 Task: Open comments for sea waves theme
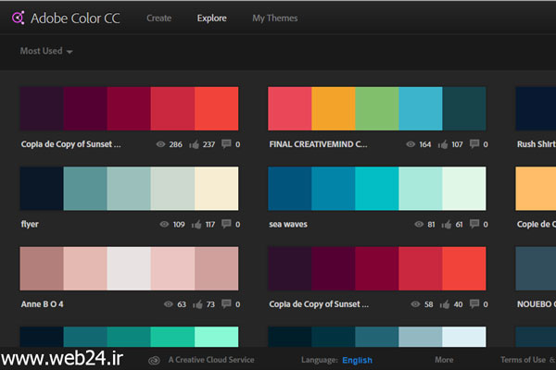tap(474, 224)
